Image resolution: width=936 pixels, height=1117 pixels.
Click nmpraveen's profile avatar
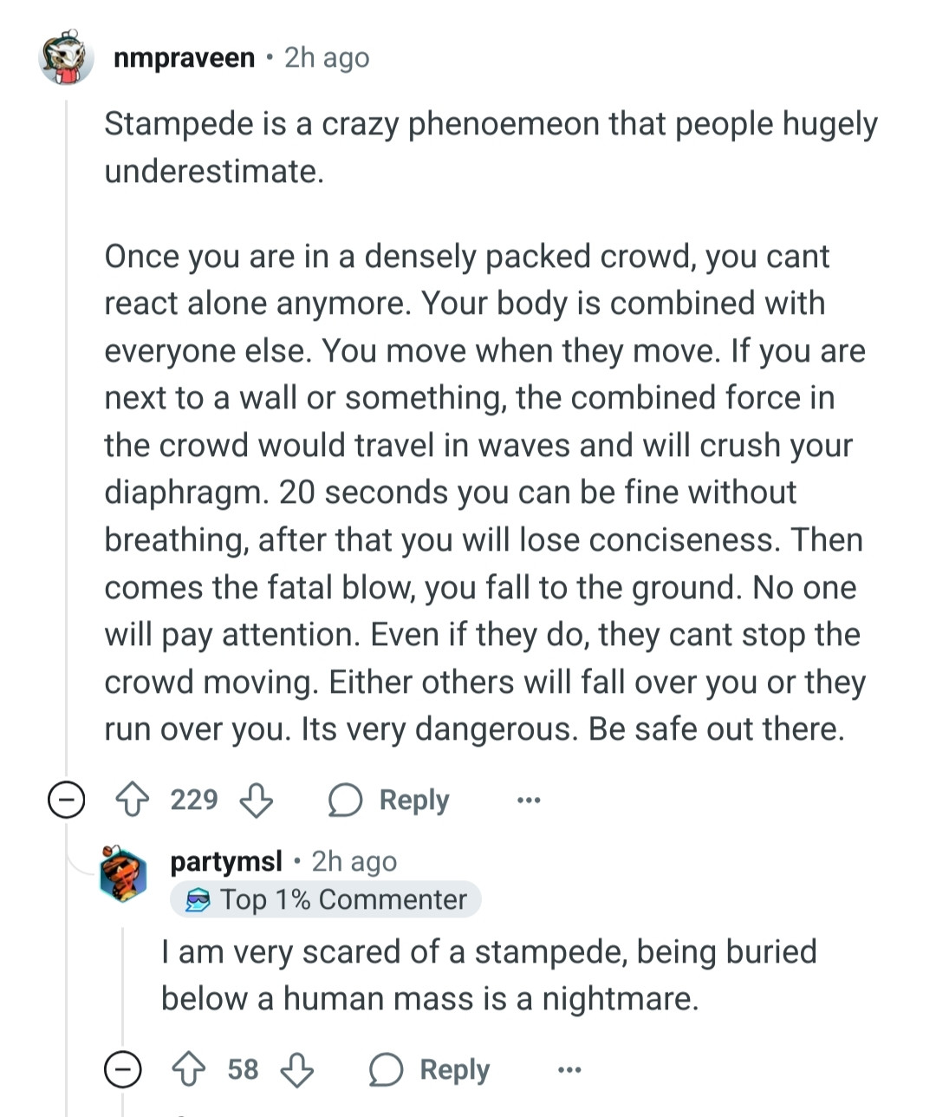[67, 58]
